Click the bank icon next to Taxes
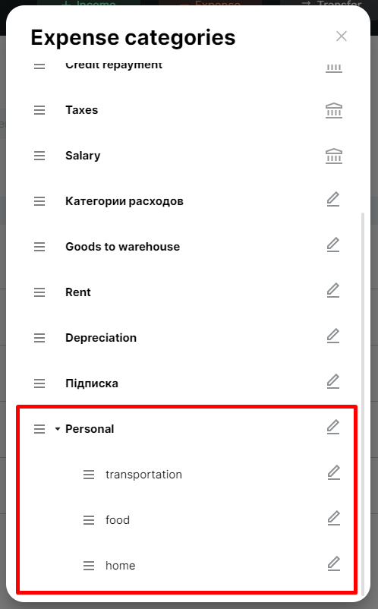The image size is (378, 609). [334, 110]
